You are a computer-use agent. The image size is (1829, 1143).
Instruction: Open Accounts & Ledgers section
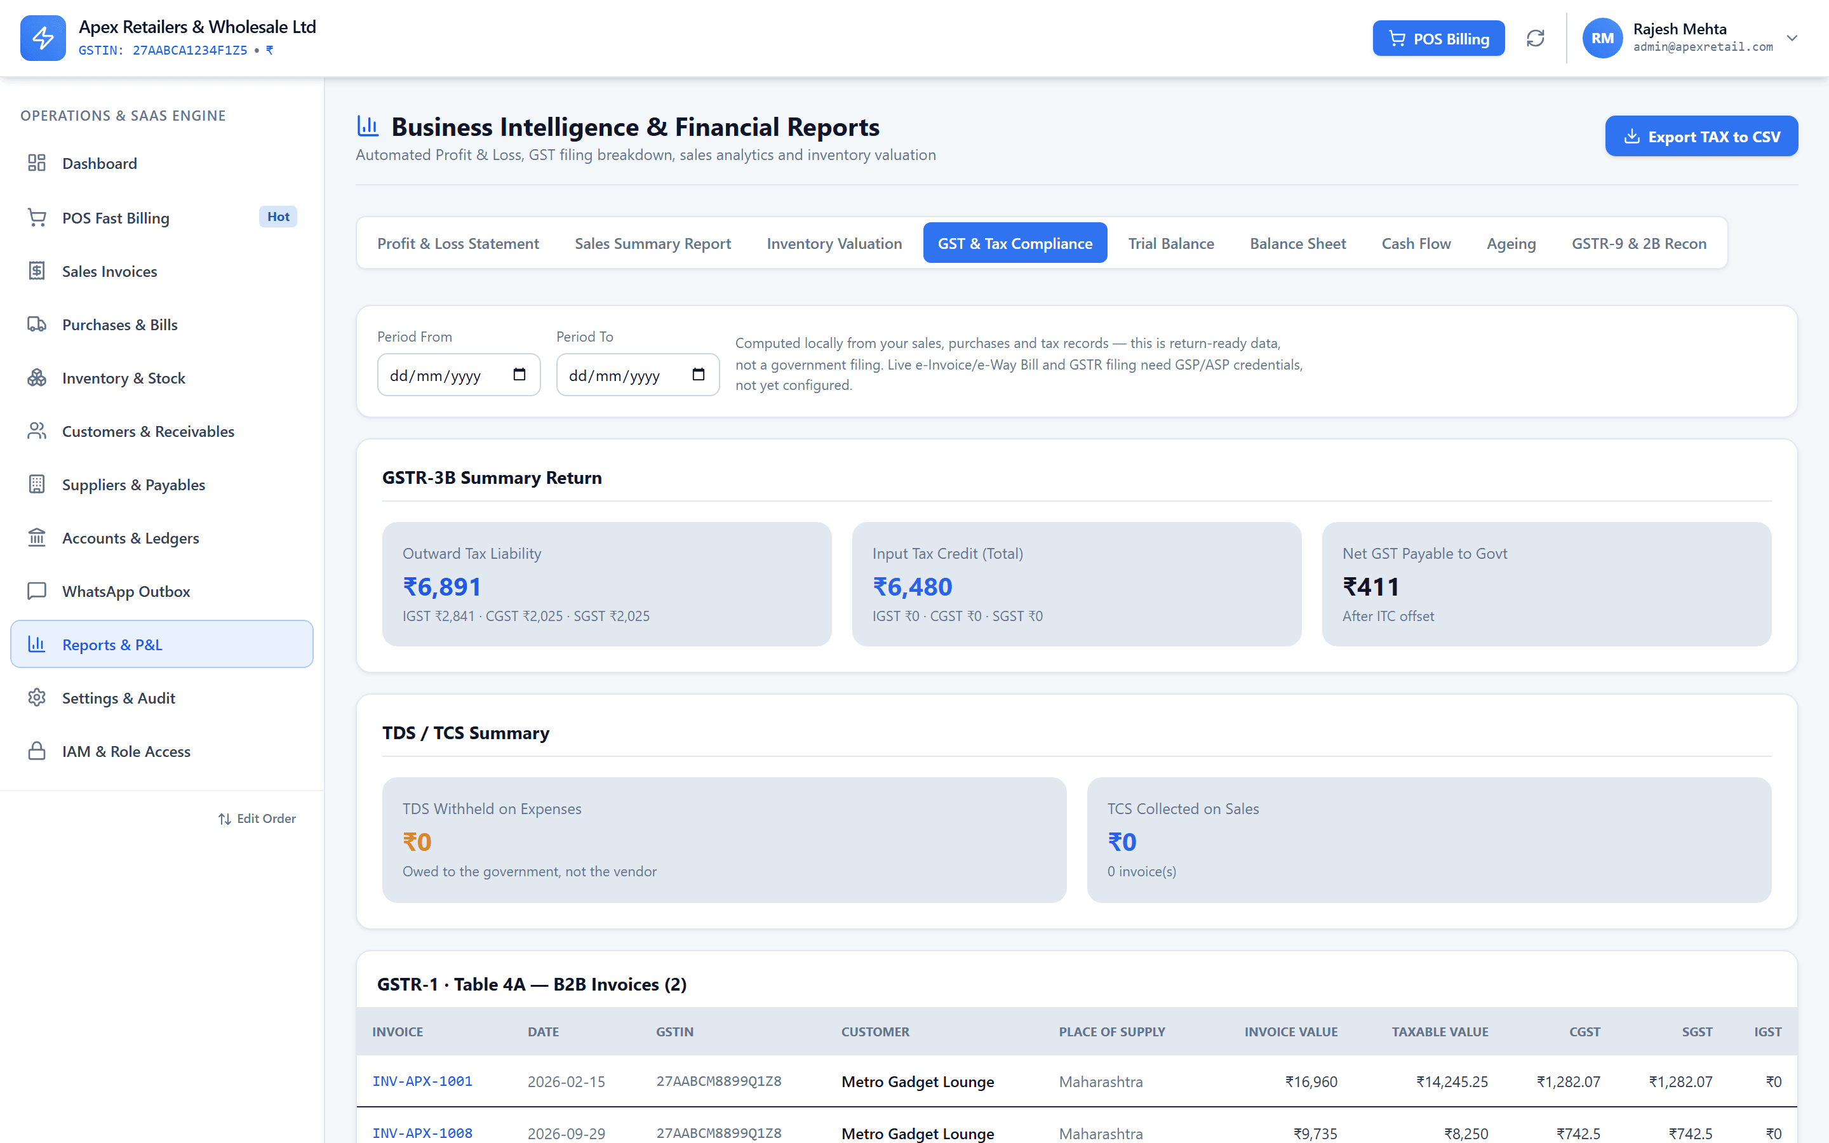point(162,537)
